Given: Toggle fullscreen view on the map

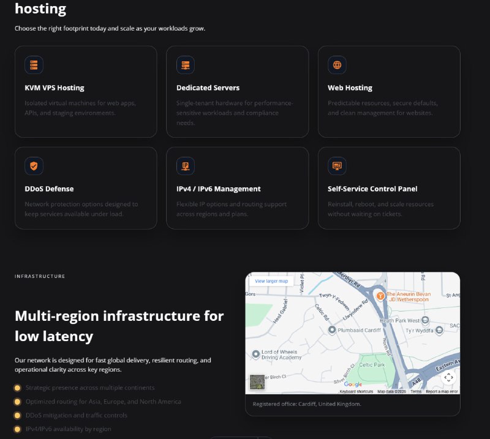Looking at the screenshot, I should coord(448,377).
